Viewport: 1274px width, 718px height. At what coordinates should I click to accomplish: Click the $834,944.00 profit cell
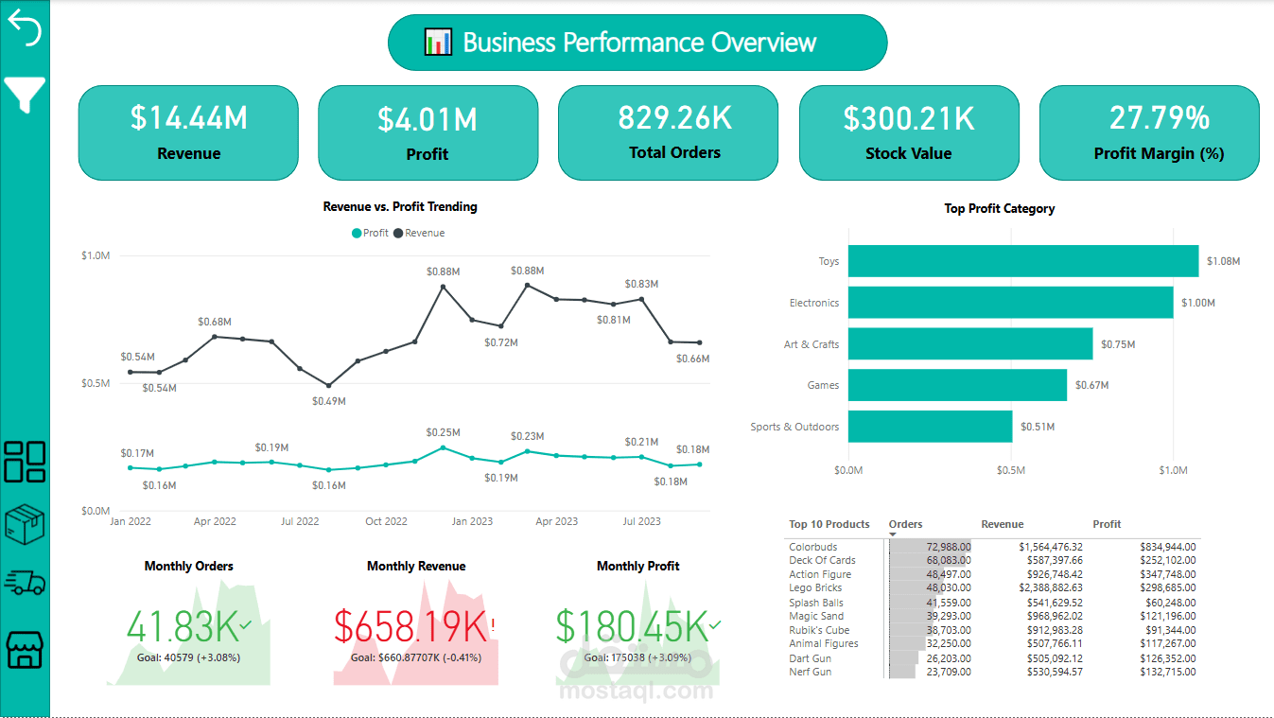click(1167, 547)
